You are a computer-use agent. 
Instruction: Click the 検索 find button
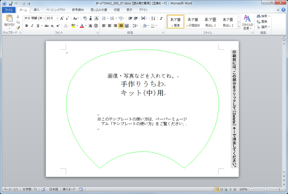point(263,16)
